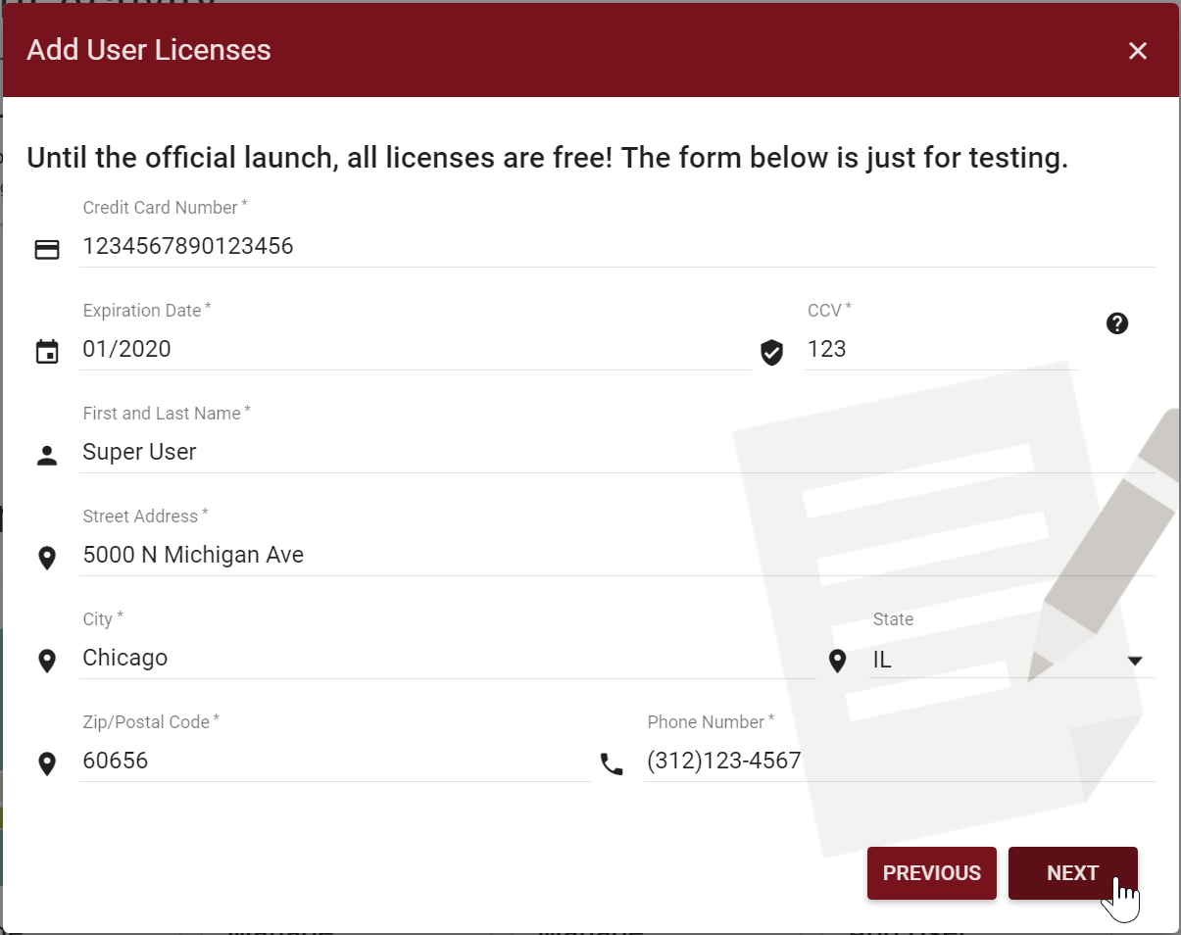Click the 'Phone Number' label
The image size is (1181, 935).
(x=711, y=722)
